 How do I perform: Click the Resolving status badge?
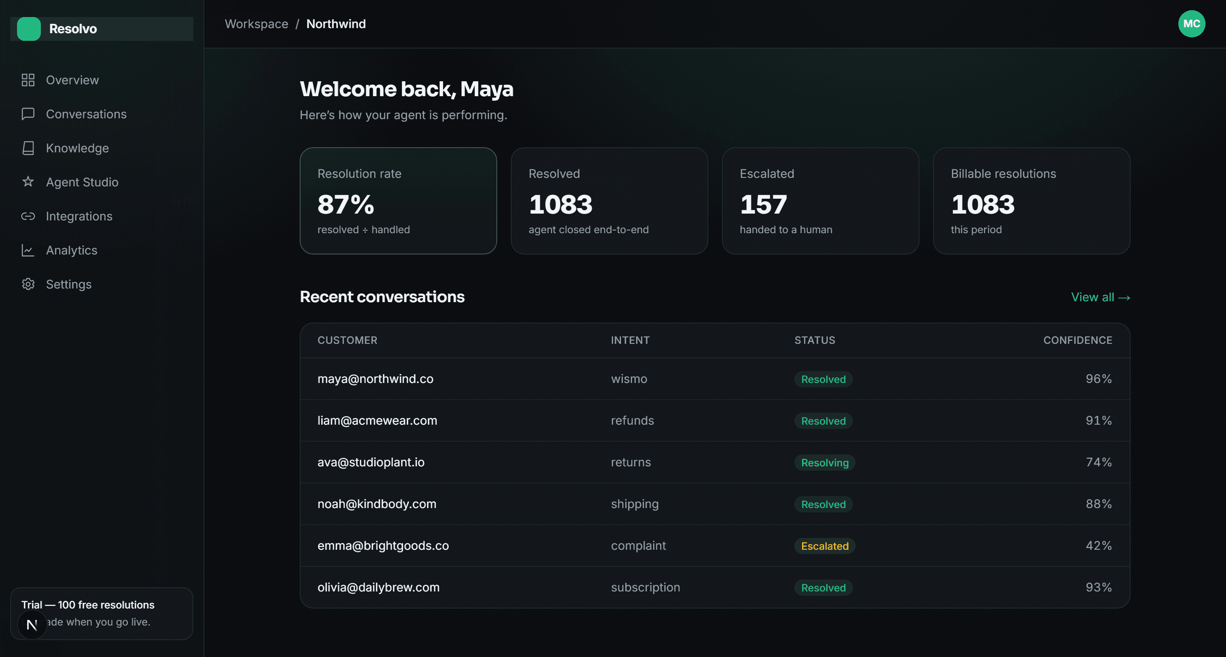tap(824, 463)
